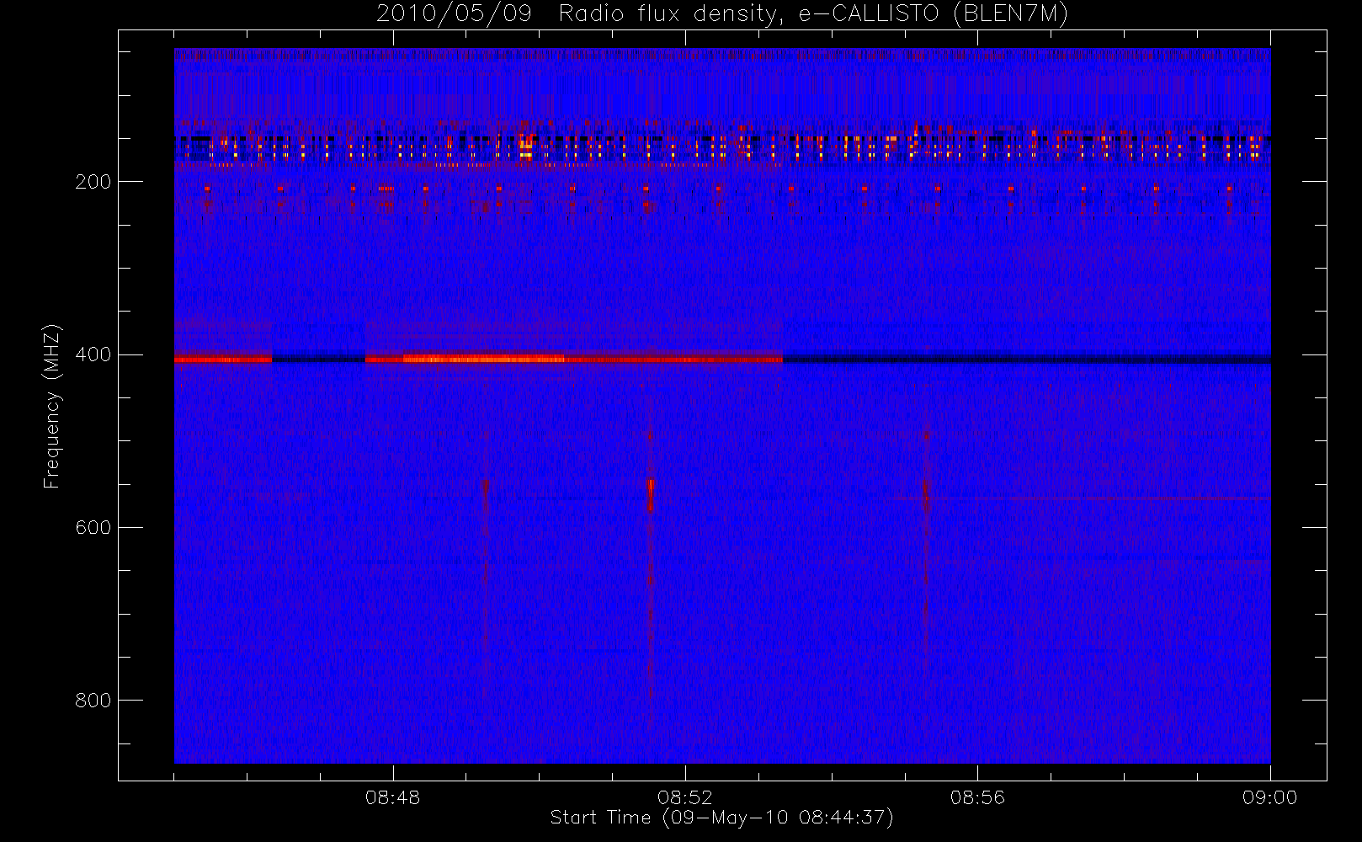1362x842 pixels.
Task: Click the "Start Time (09-May-10 08:44:37)" label
Action: (721, 818)
